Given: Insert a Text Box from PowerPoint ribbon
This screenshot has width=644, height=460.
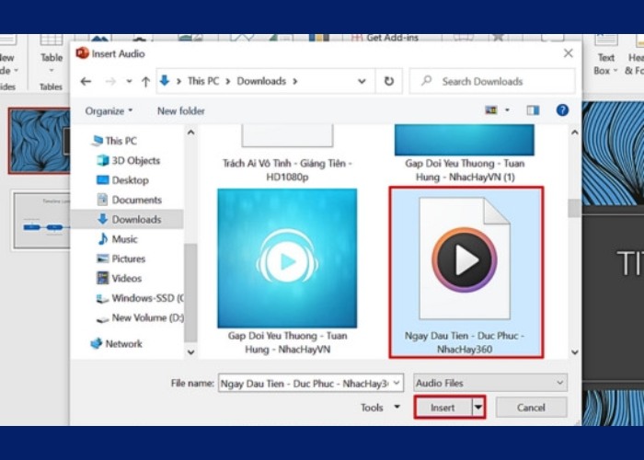Looking at the screenshot, I should [x=605, y=55].
